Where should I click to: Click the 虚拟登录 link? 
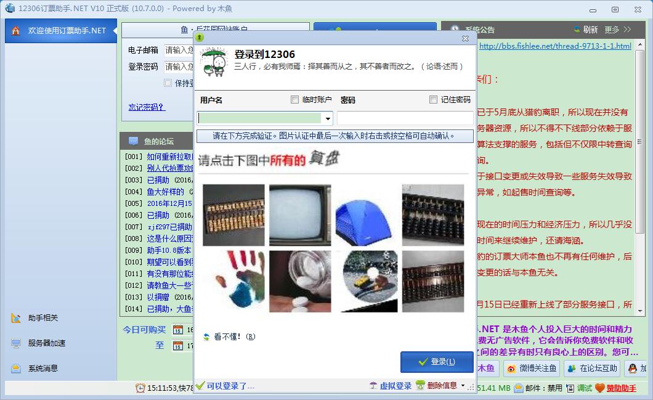point(395,386)
